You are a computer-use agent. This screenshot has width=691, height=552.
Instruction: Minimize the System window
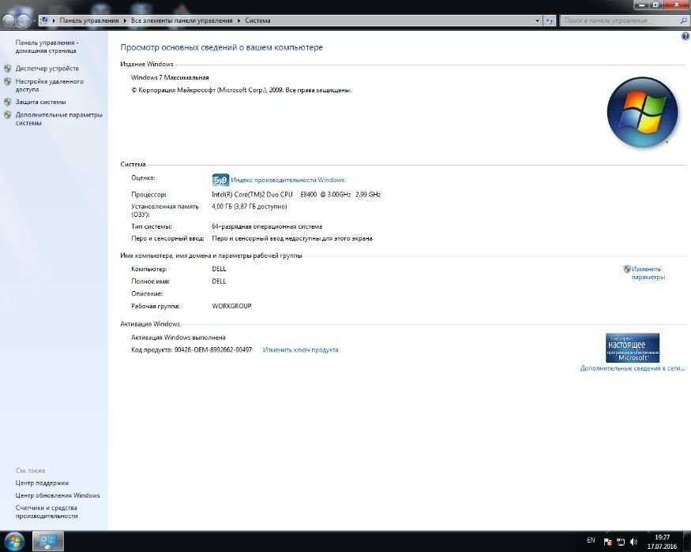point(641,5)
